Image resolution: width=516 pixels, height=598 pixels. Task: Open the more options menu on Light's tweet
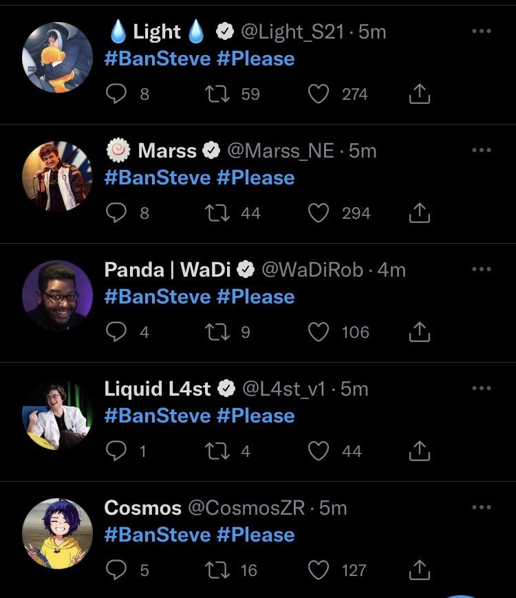click(x=482, y=32)
